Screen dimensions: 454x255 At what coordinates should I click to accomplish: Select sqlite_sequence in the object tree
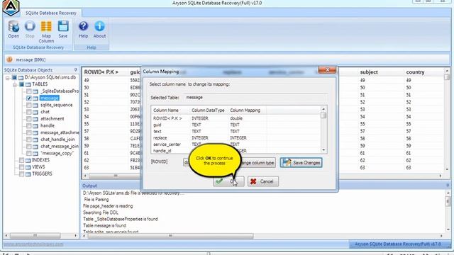coord(57,105)
